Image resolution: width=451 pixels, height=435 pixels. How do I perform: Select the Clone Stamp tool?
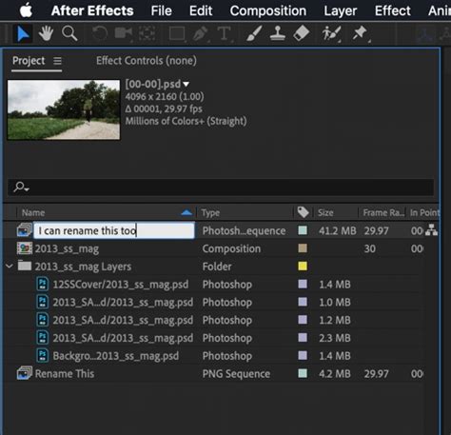click(x=277, y=33)
